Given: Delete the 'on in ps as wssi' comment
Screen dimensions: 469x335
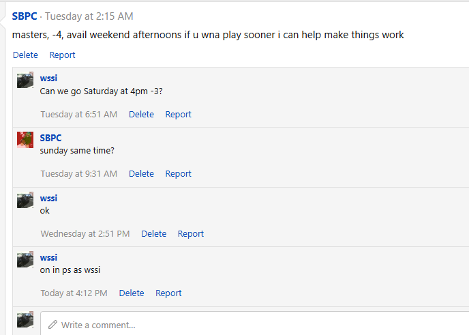Looking at the screenshot, I should pos(132,293).
